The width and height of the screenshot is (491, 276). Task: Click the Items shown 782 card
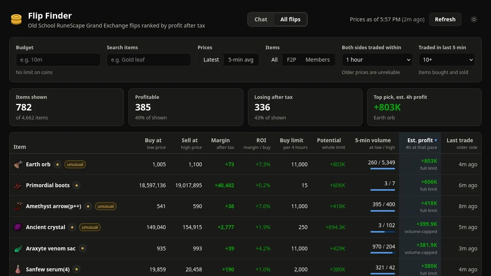coord(66,107)
